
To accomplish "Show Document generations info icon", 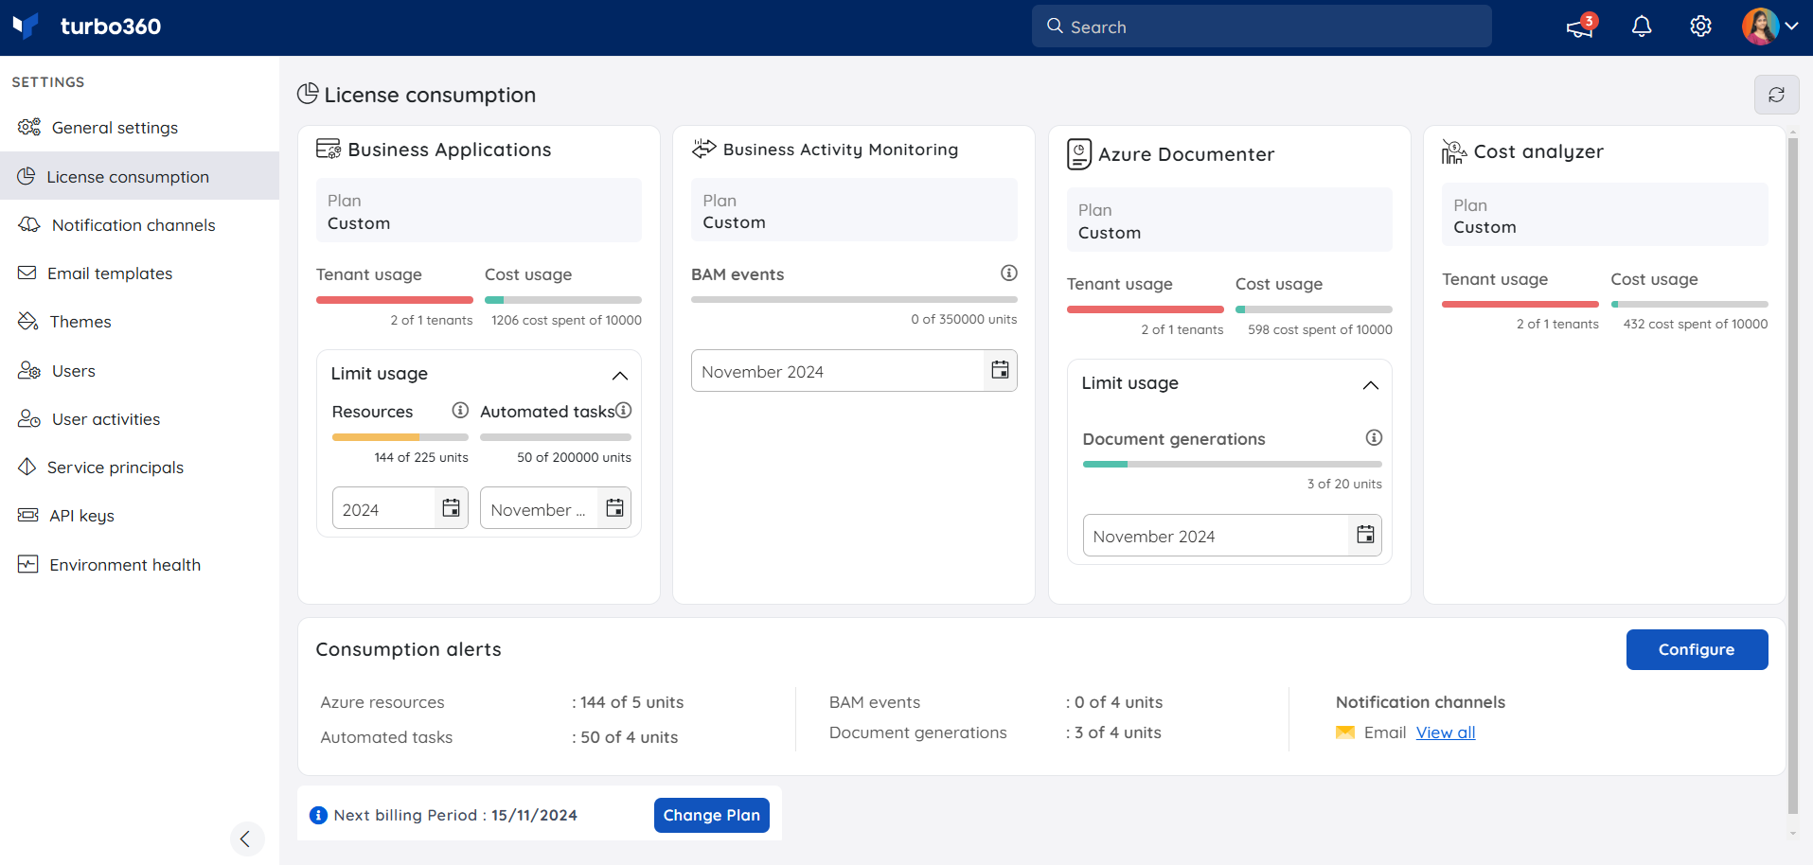I will pos(1374,437).
